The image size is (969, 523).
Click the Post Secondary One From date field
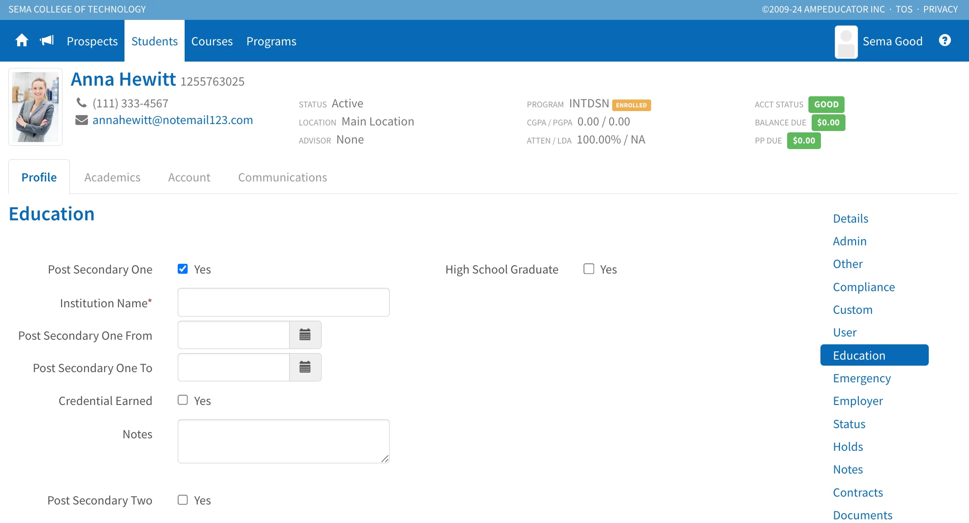pyautogui.click(x=234, y=335)
